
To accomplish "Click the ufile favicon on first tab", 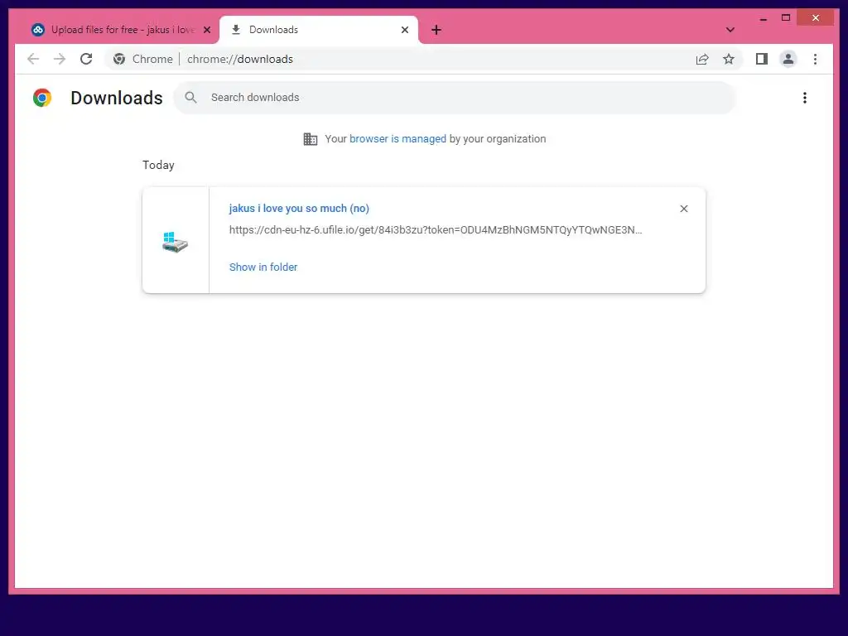I will pos(38,30).
